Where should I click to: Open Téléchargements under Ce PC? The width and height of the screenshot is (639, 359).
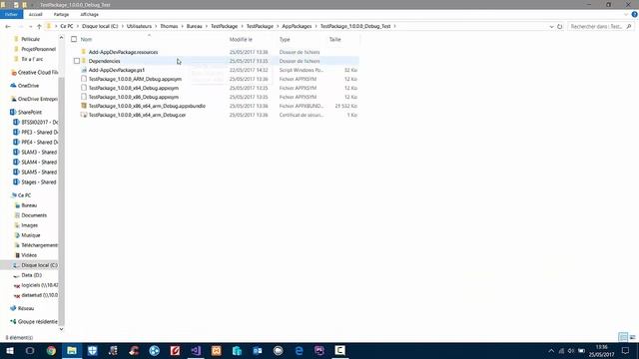39,245
